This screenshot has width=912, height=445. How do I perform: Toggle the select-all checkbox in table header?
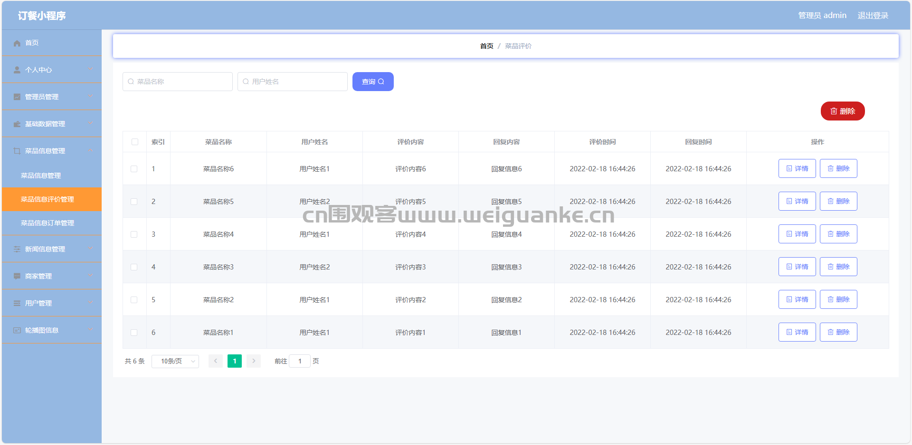135,142
